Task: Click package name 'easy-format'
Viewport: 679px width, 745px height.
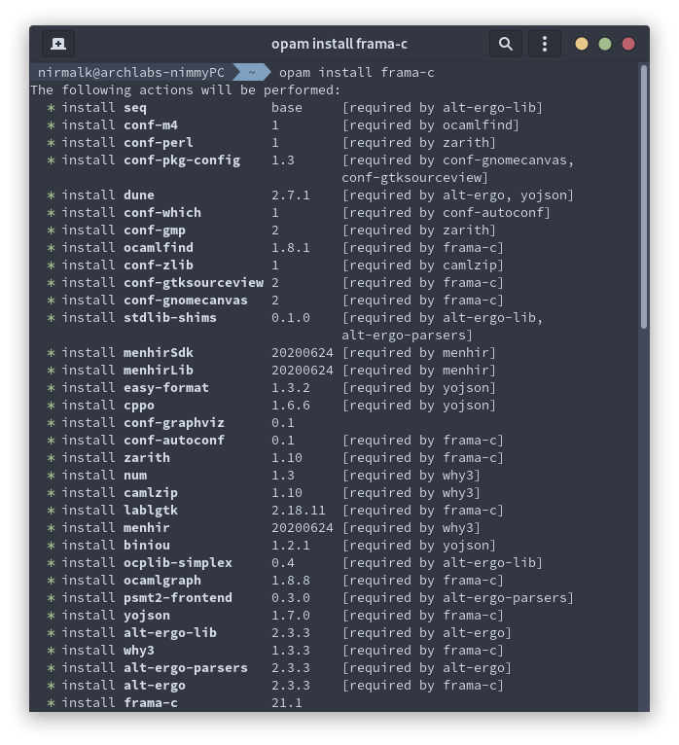Action: point(166,388)
